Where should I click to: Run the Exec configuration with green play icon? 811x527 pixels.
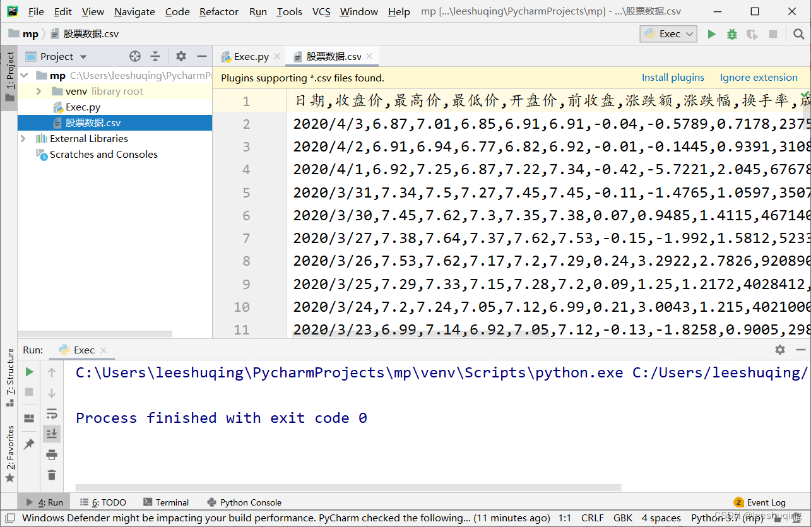coord(711,34)
